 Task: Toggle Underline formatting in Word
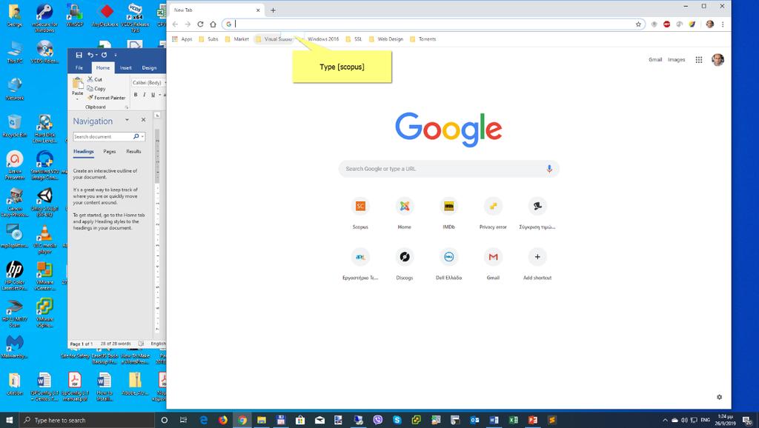pyautogui.click(x=153, y=95)
